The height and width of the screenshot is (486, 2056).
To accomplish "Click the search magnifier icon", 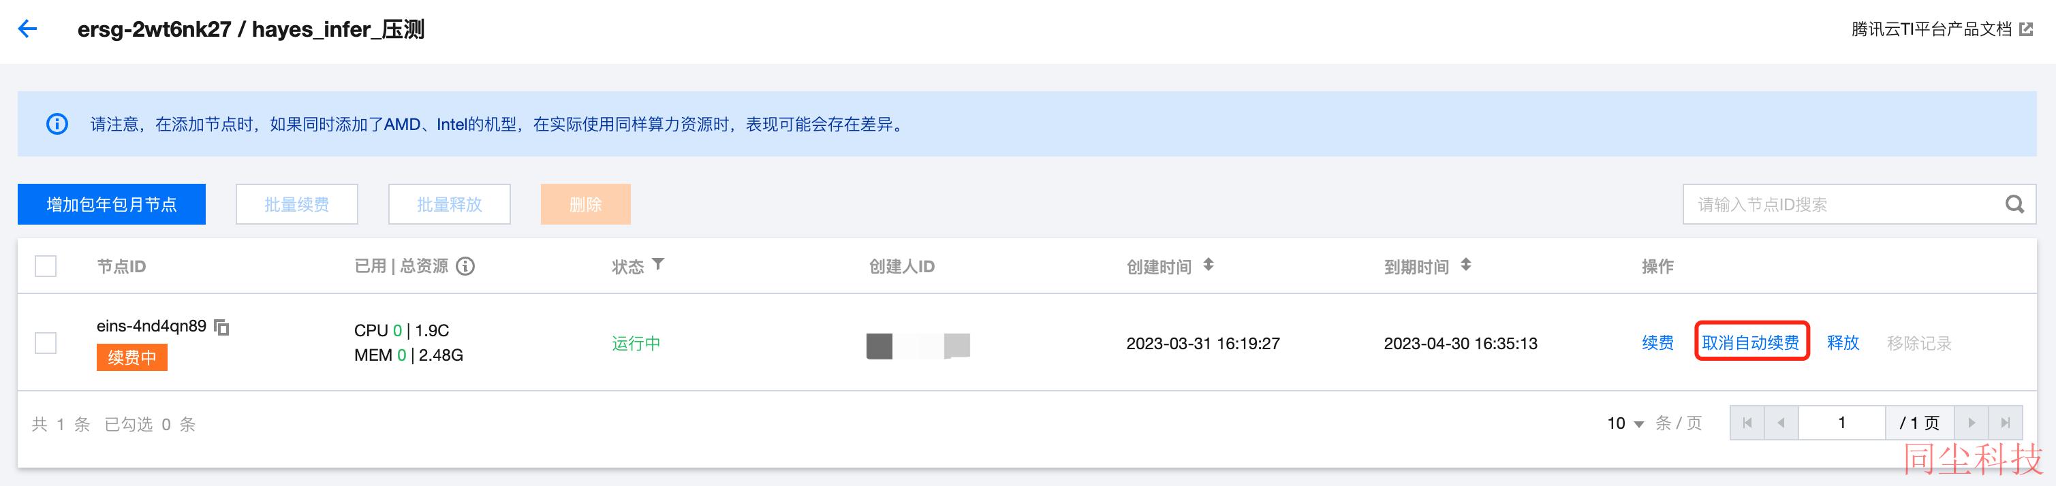I will tap(2014, 204).
